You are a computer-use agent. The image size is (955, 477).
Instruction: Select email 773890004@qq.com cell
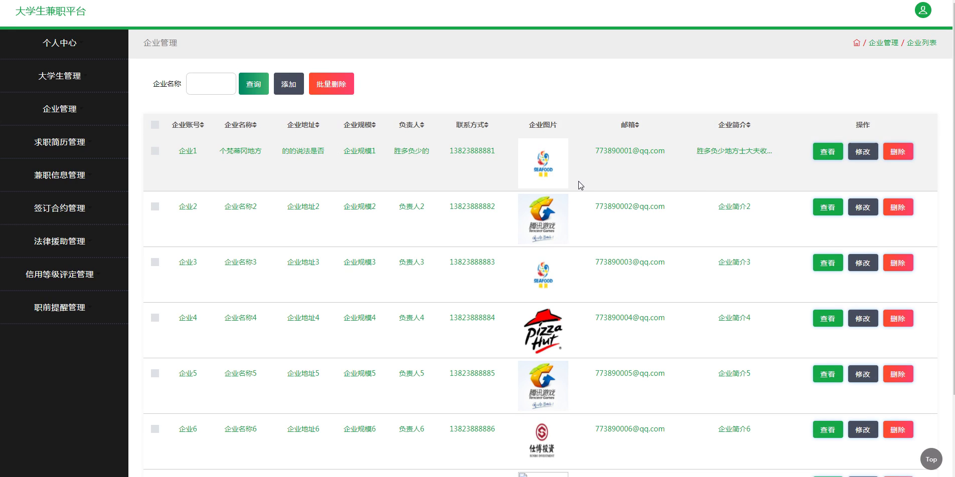[630, 318]
